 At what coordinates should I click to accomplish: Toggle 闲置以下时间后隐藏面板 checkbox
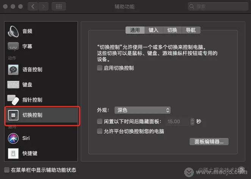pos(100,121)
